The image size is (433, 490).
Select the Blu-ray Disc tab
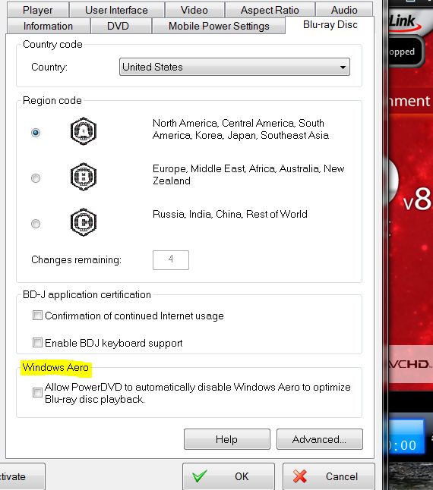(x=330, y=25)
